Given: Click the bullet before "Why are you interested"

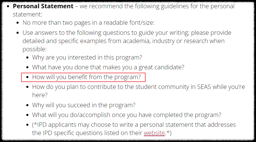Looking at the screenshot, I should [28, 58].
